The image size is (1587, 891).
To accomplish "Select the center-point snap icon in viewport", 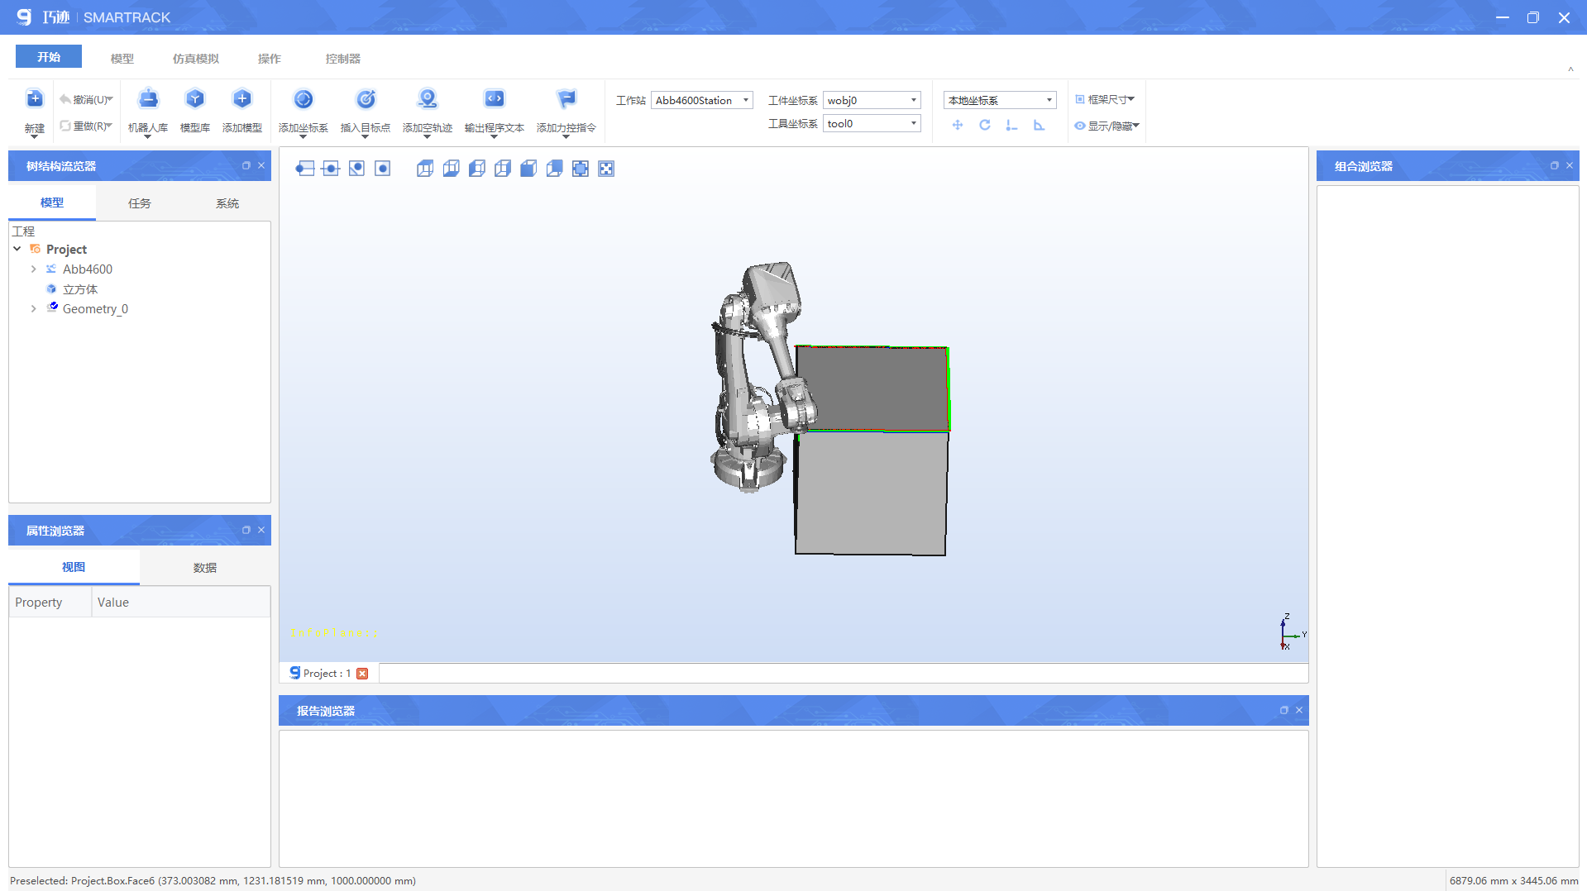I will click(382, 169).
